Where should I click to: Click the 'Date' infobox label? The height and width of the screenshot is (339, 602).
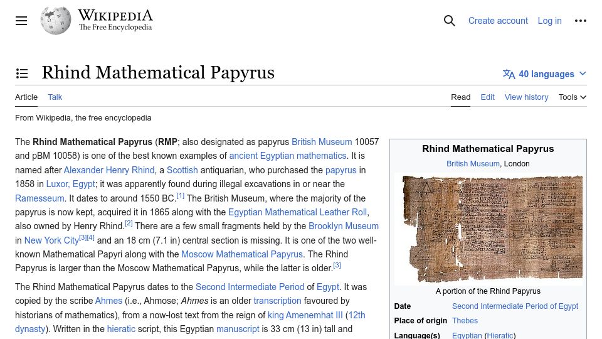click(x=403, y=306)
